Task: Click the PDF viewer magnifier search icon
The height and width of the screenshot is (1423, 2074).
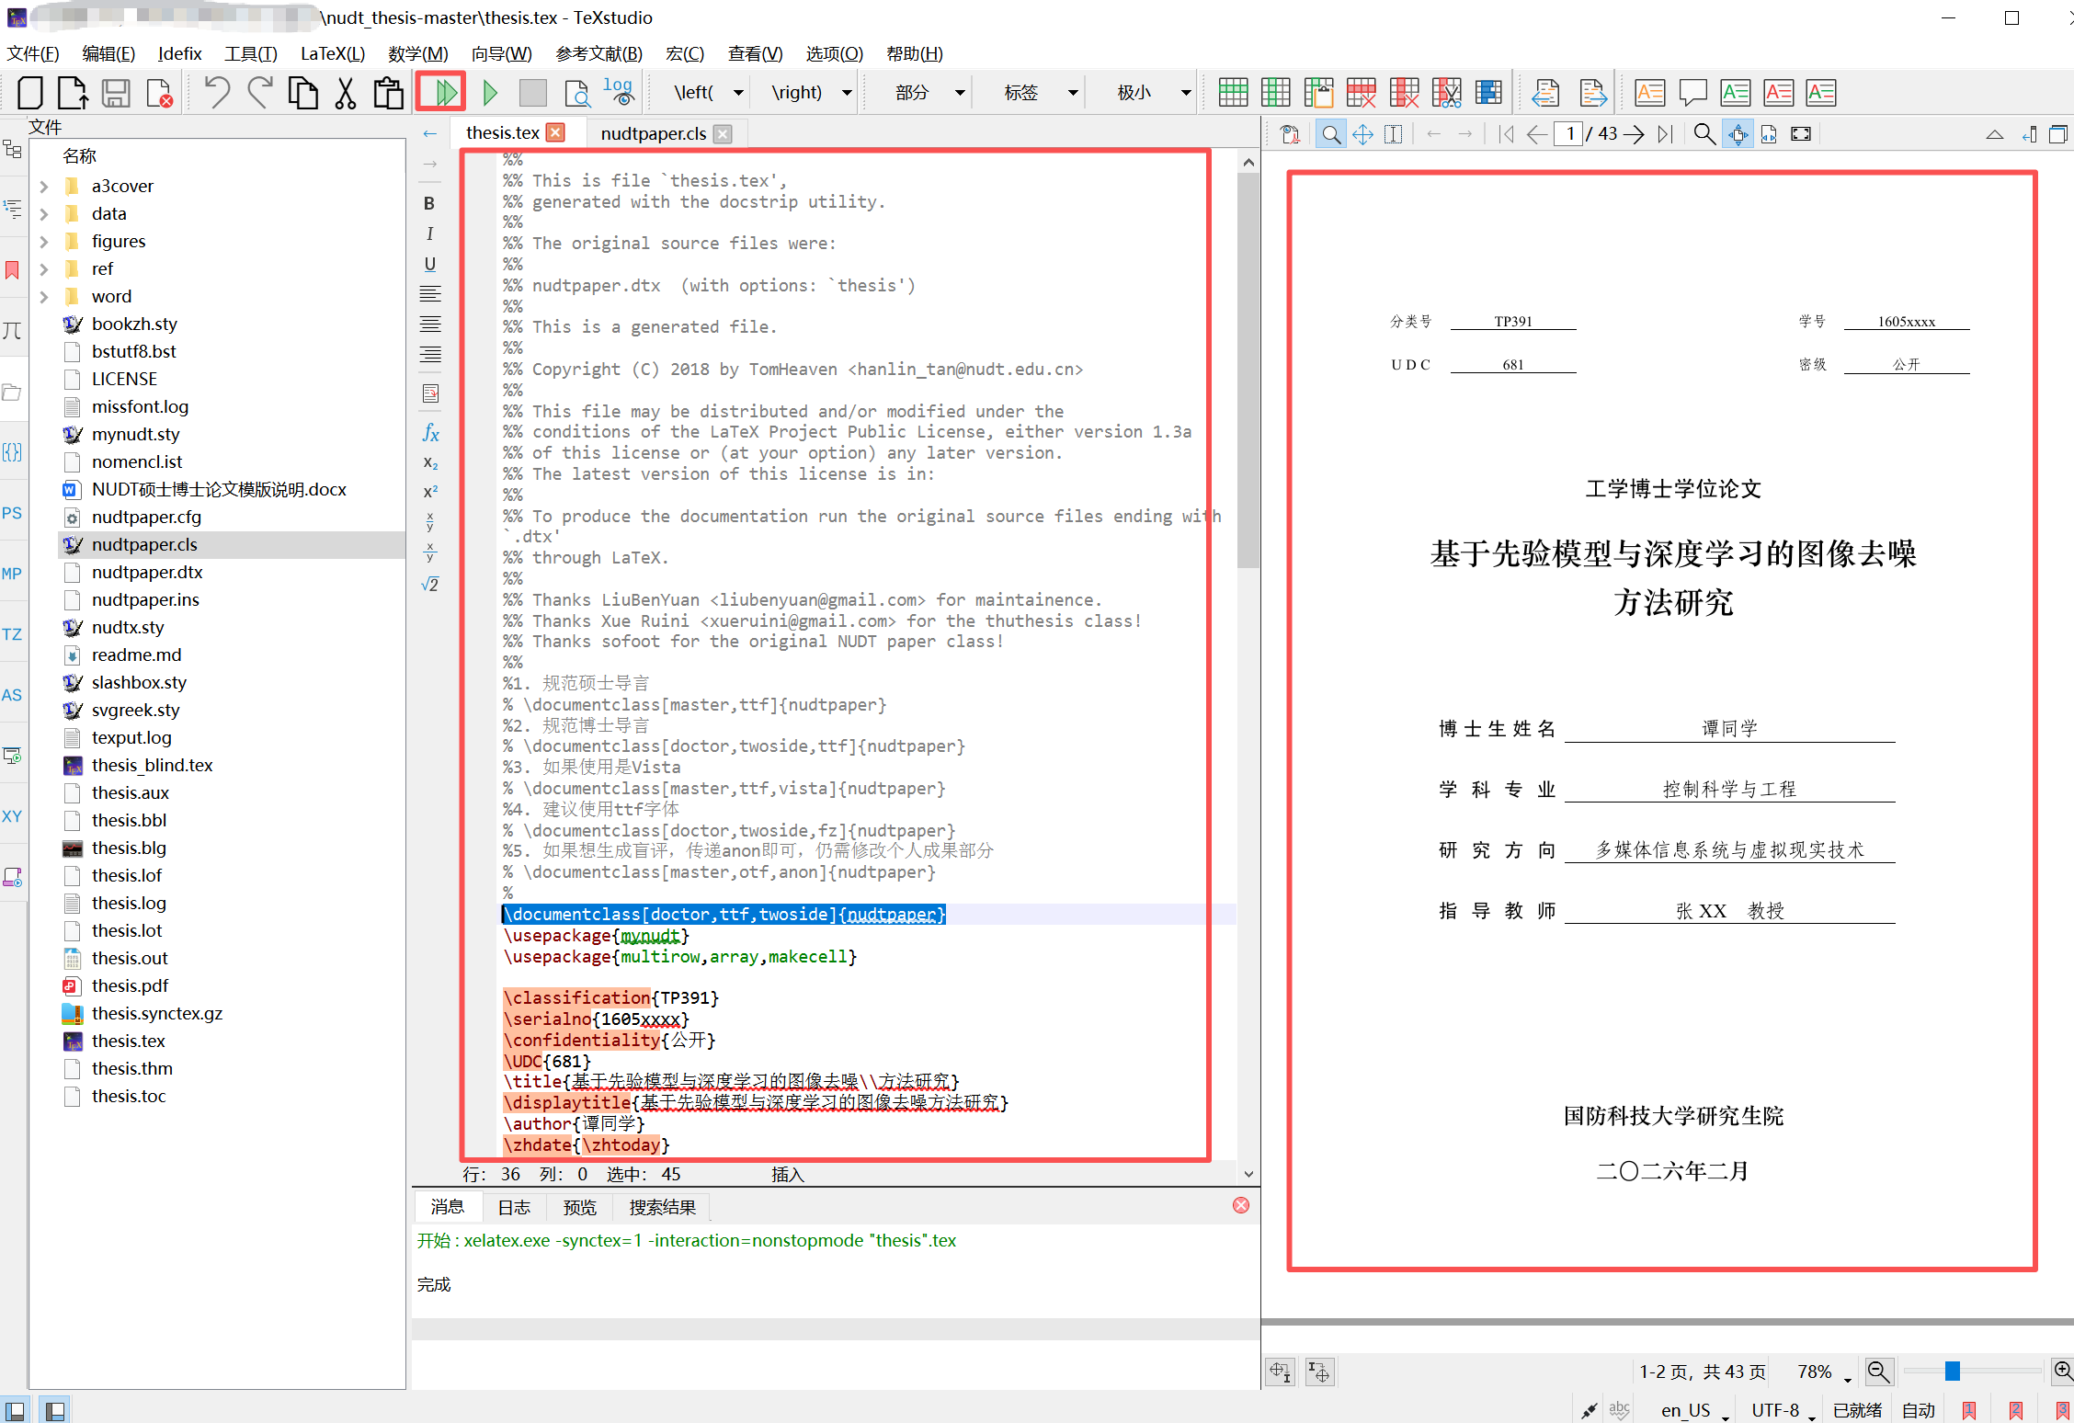Action: click(1704, 134)
